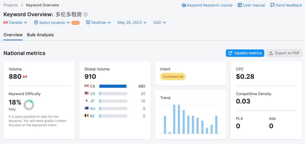Screen dimensions: 305x144
Task: Click the desktop monitor icon
Action: tap(88, 22)
